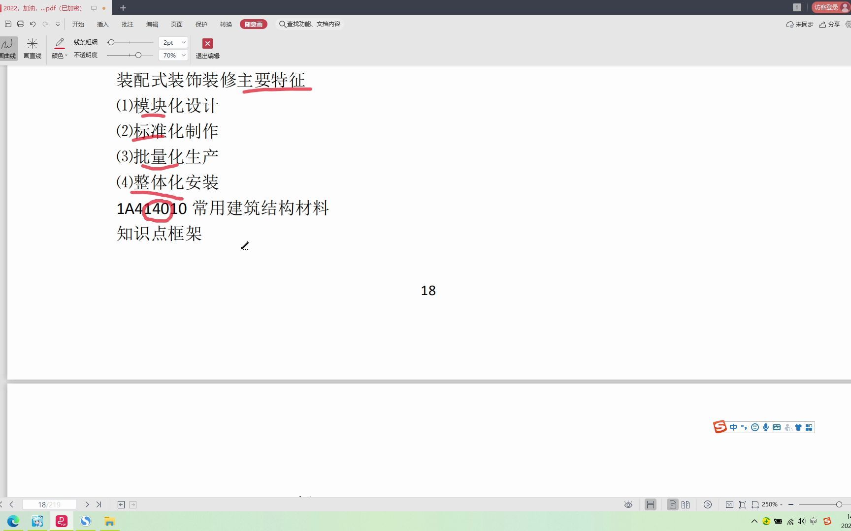Click Sogou input method S logo
The width and height of the screenshot is (851, 531).
(720, 427)
